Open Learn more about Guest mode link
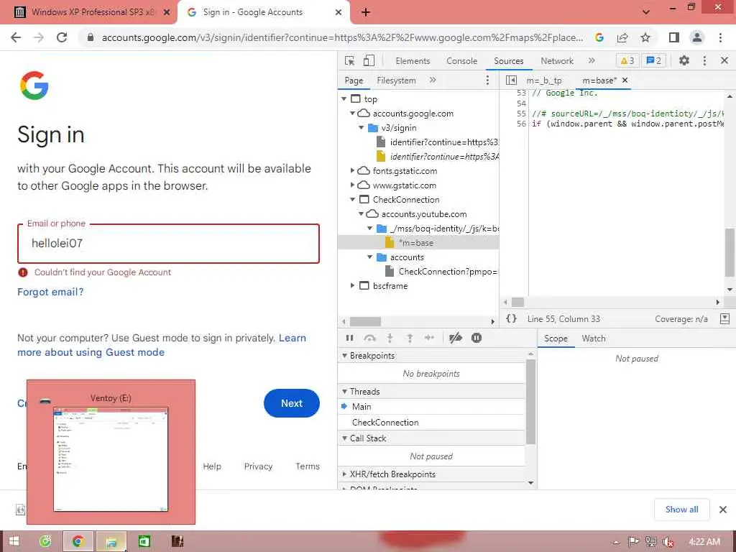 [162, 345]
